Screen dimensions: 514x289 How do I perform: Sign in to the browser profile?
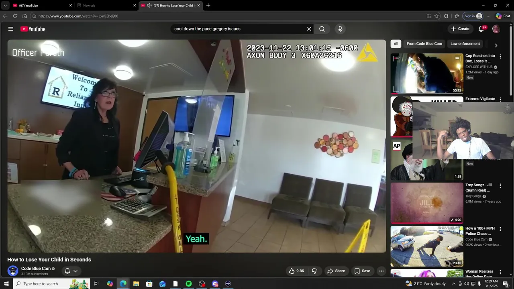473,16
